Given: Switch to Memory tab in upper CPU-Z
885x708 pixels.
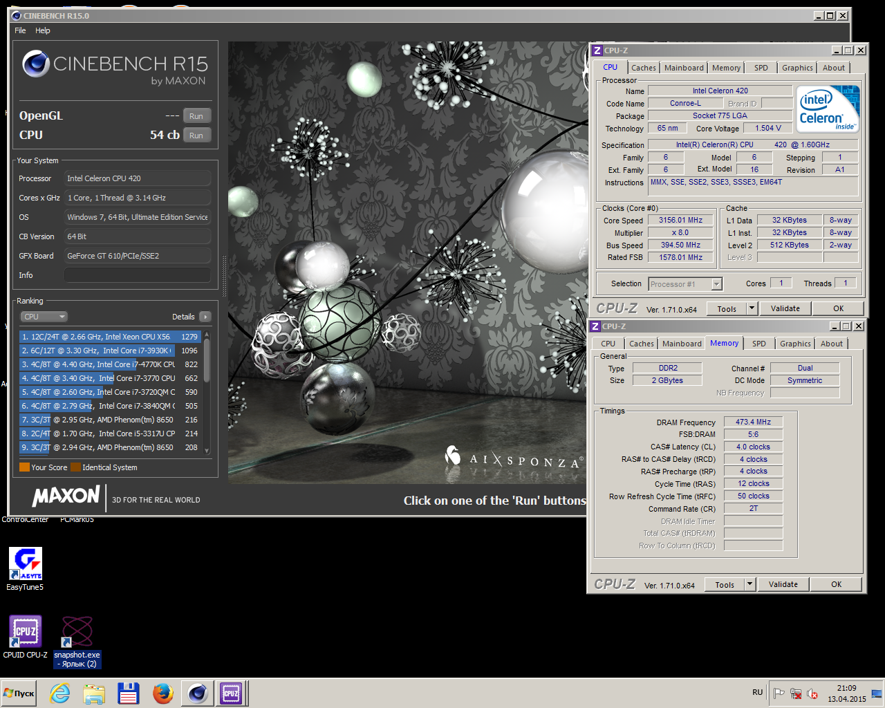Looking at the screenshot, I should [x=726, y=68].
